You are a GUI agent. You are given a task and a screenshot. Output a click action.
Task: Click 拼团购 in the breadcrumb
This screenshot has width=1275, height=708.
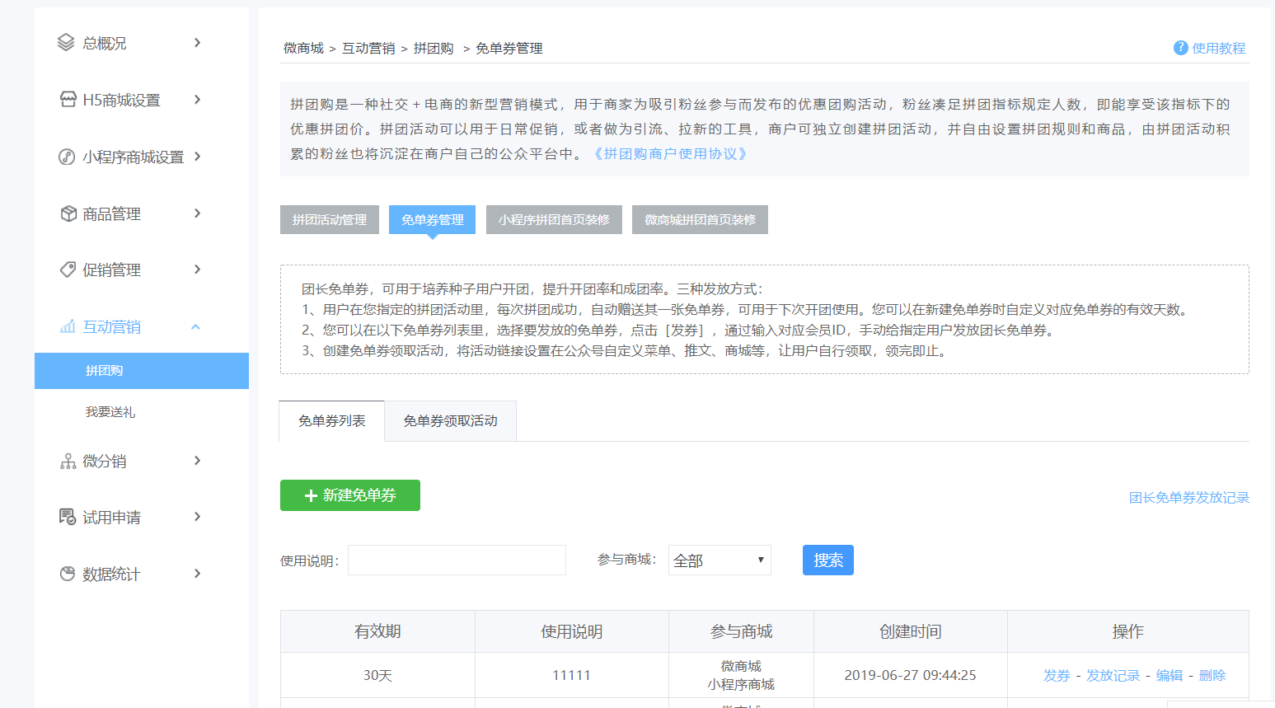(434, 48)
